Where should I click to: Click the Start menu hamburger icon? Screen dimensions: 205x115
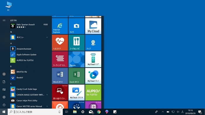pyautogui.click(x=4, y=20)
